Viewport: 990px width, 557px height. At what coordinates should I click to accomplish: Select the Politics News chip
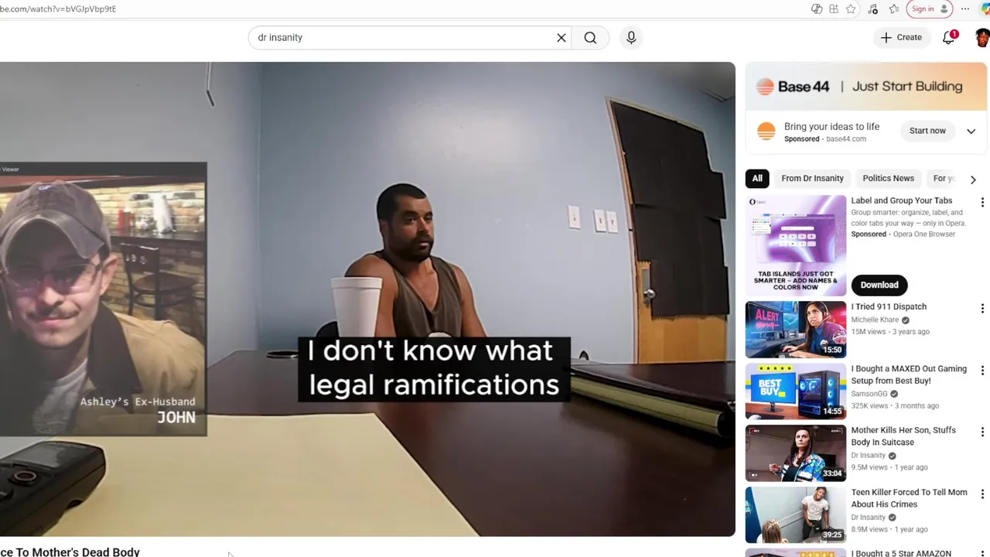pyautogui.click(x=888, y=179)
